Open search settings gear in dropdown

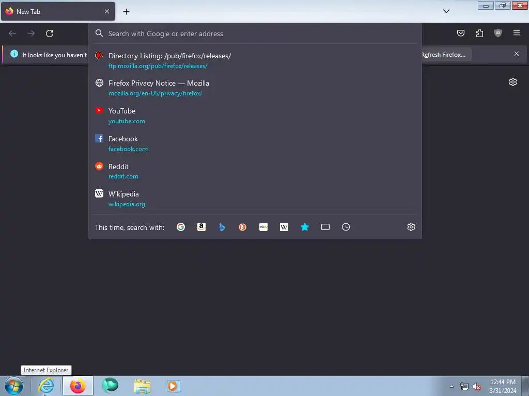coord(411,227)
